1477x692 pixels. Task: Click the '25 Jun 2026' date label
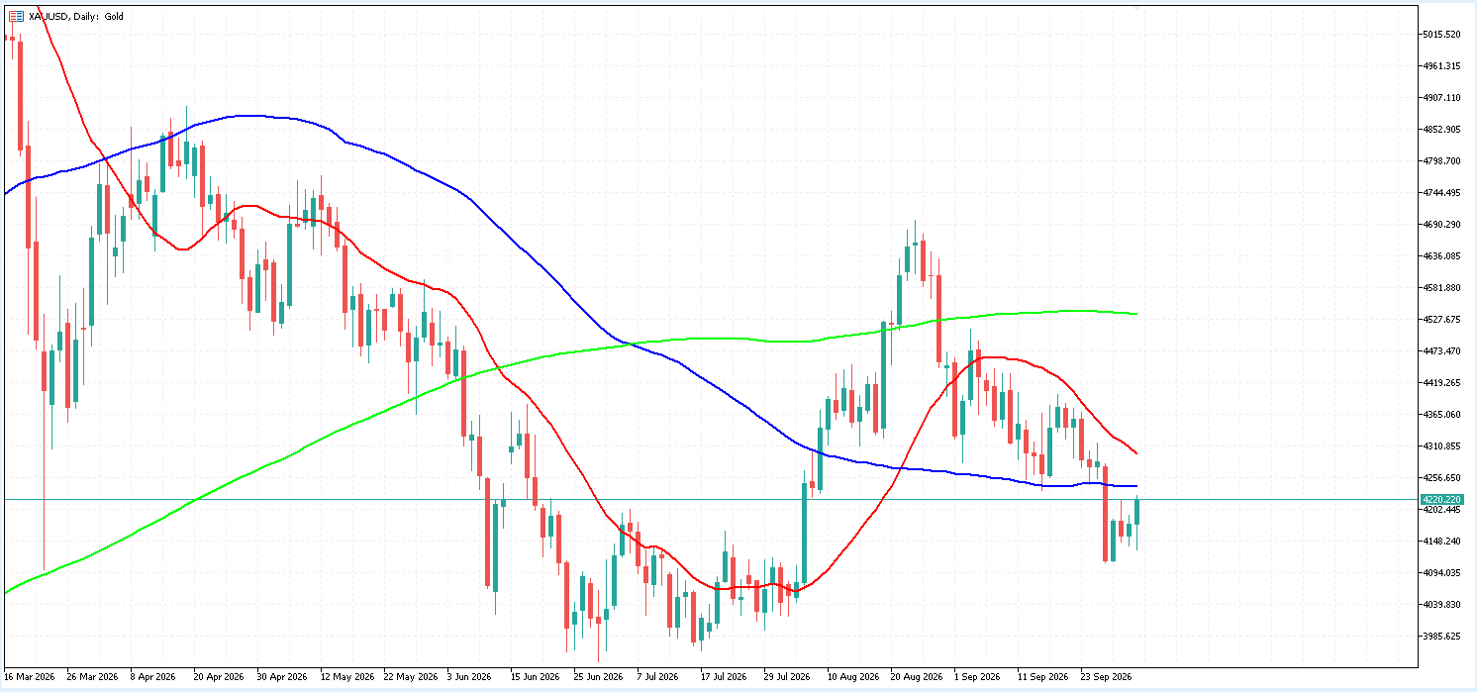(x=598, y=677)
